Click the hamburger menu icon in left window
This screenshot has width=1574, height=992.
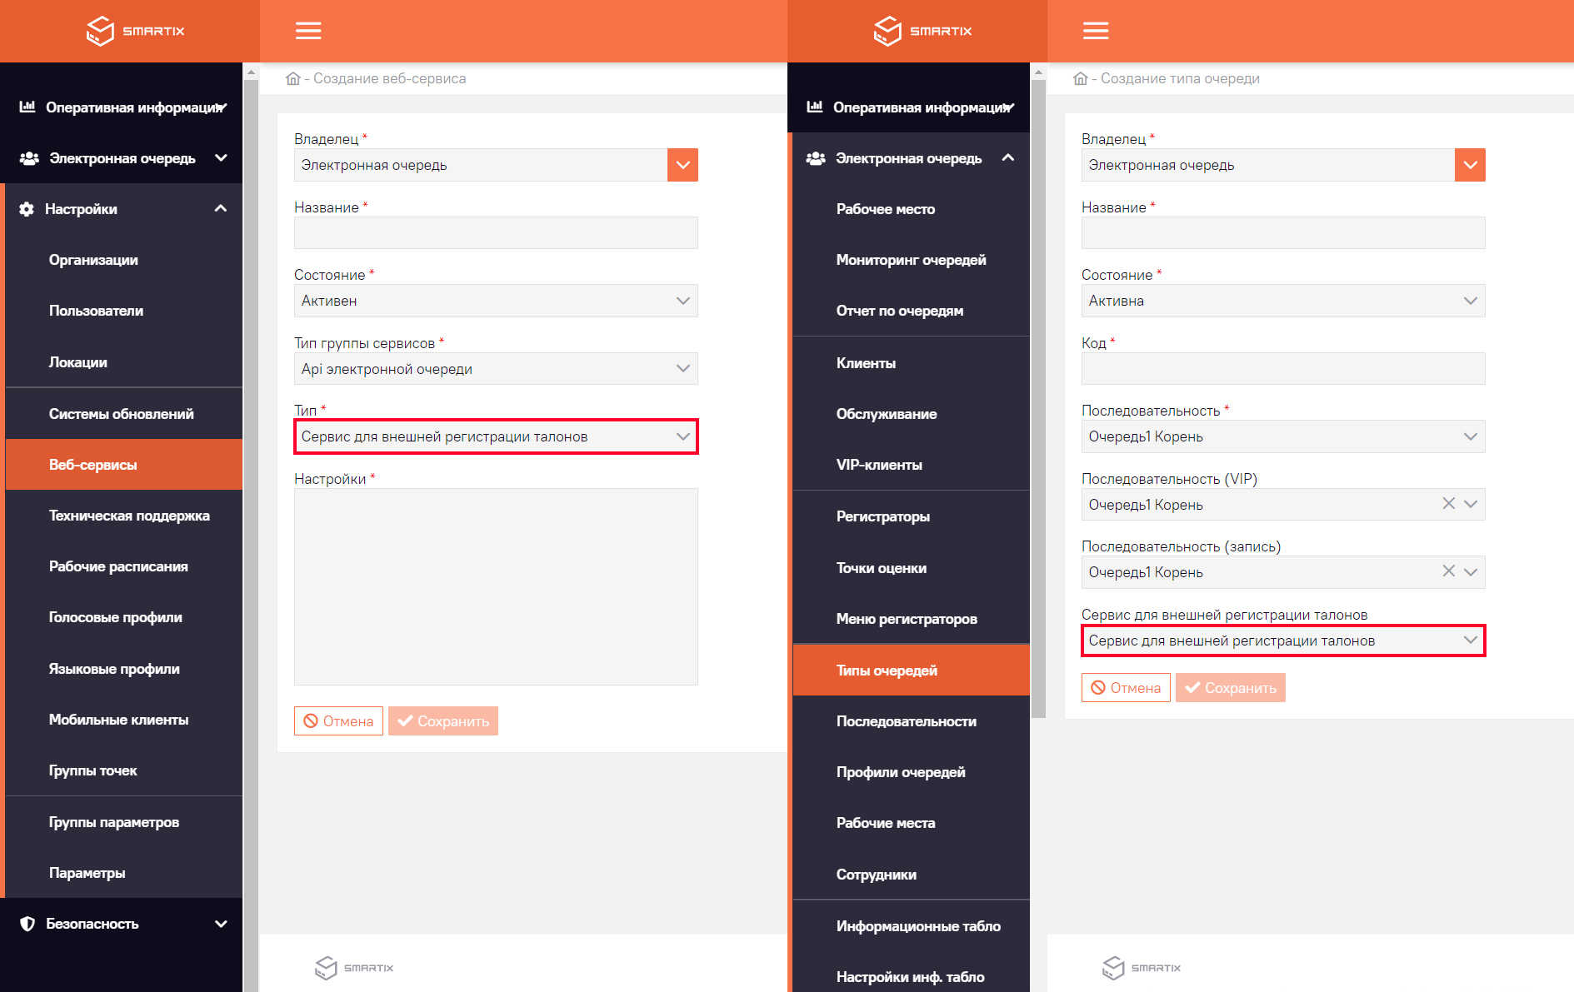(308, 31)
